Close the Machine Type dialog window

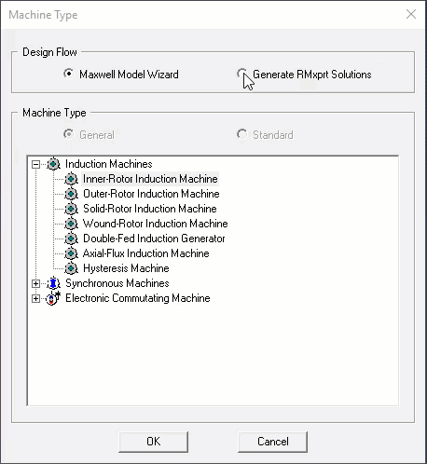[411, 14]
